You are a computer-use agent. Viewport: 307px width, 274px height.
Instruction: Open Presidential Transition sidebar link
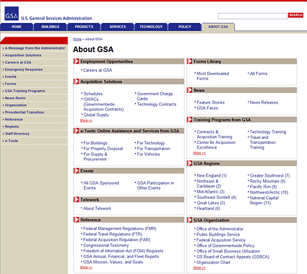24,112
